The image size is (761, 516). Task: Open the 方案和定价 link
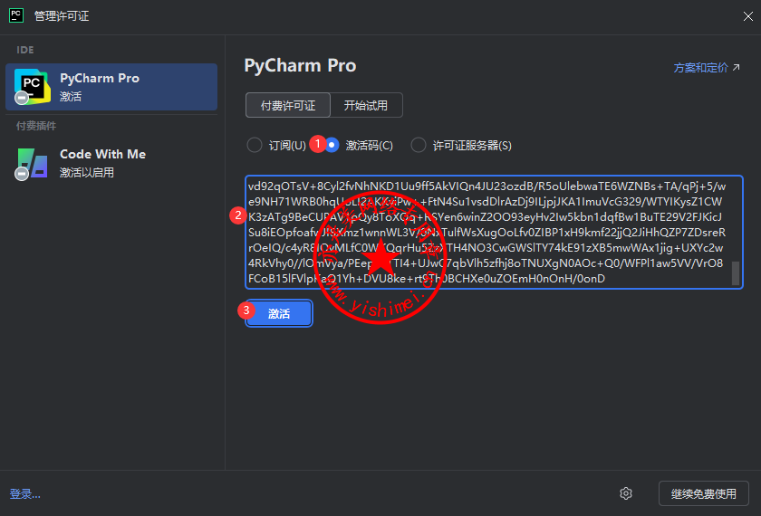coord(707,67)
